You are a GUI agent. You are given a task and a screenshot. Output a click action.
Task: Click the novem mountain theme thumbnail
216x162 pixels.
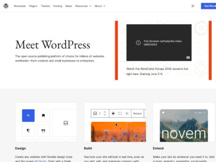pos(184,126)
